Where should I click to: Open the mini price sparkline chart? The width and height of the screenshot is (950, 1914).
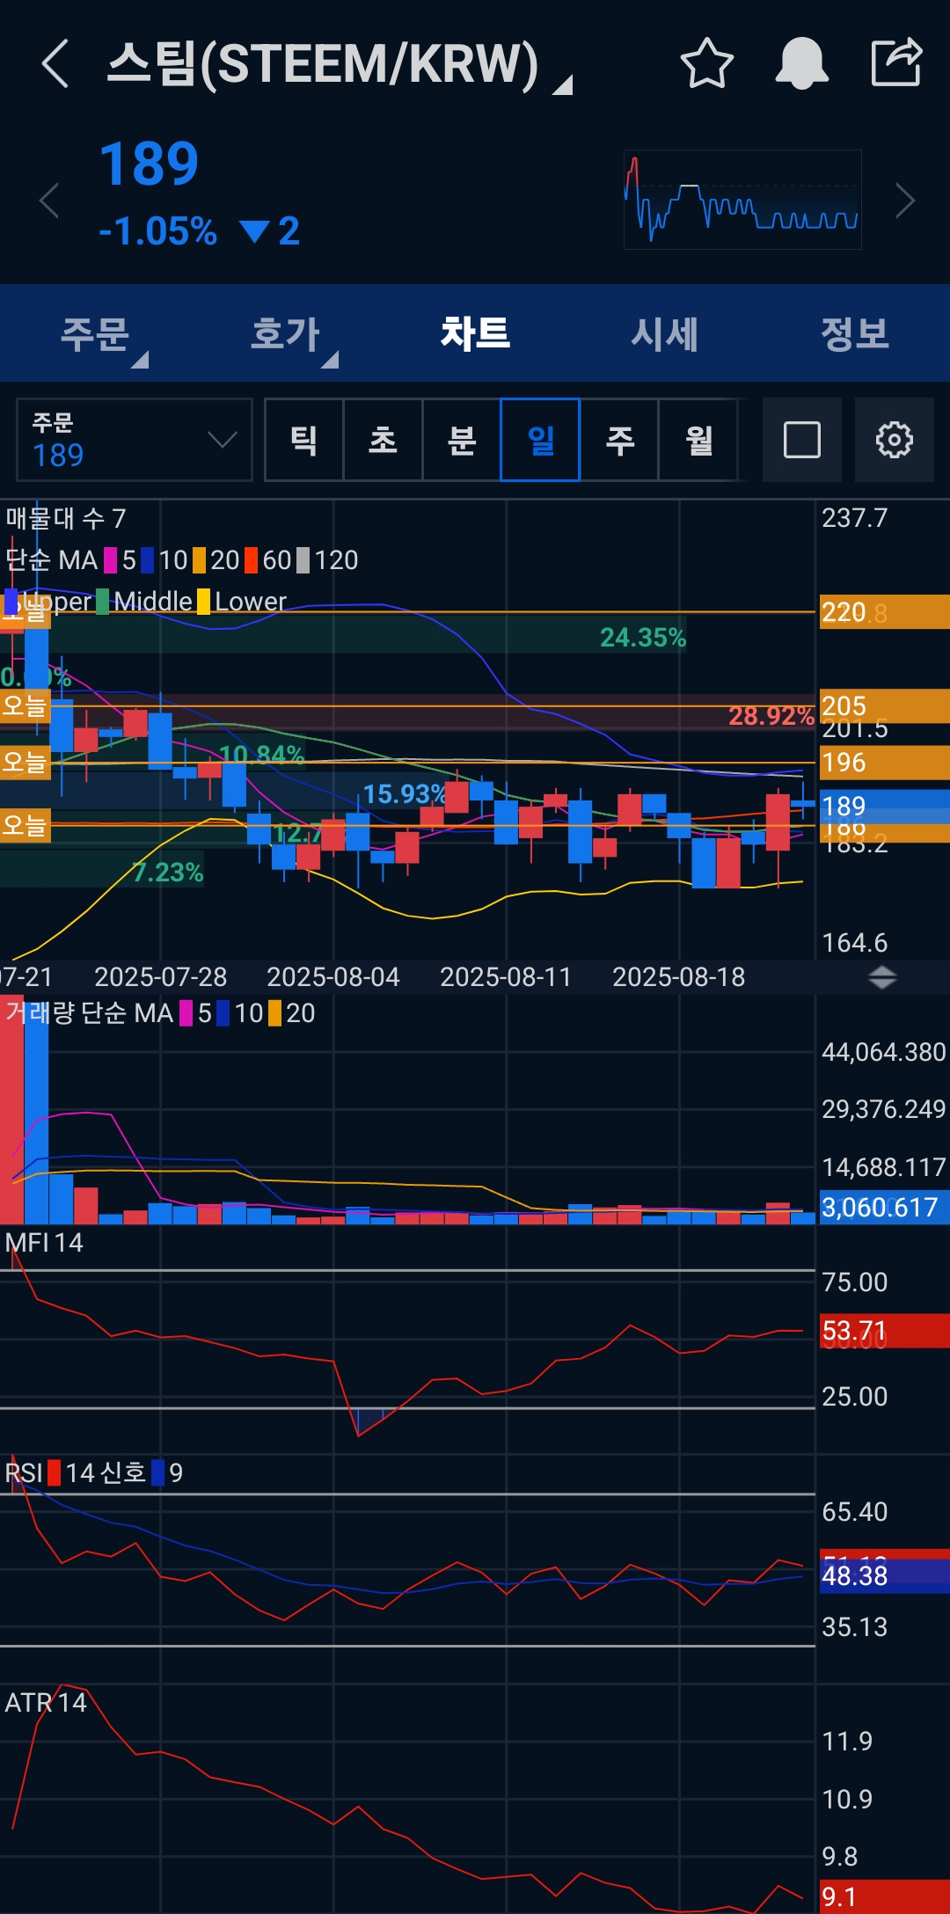742,200
